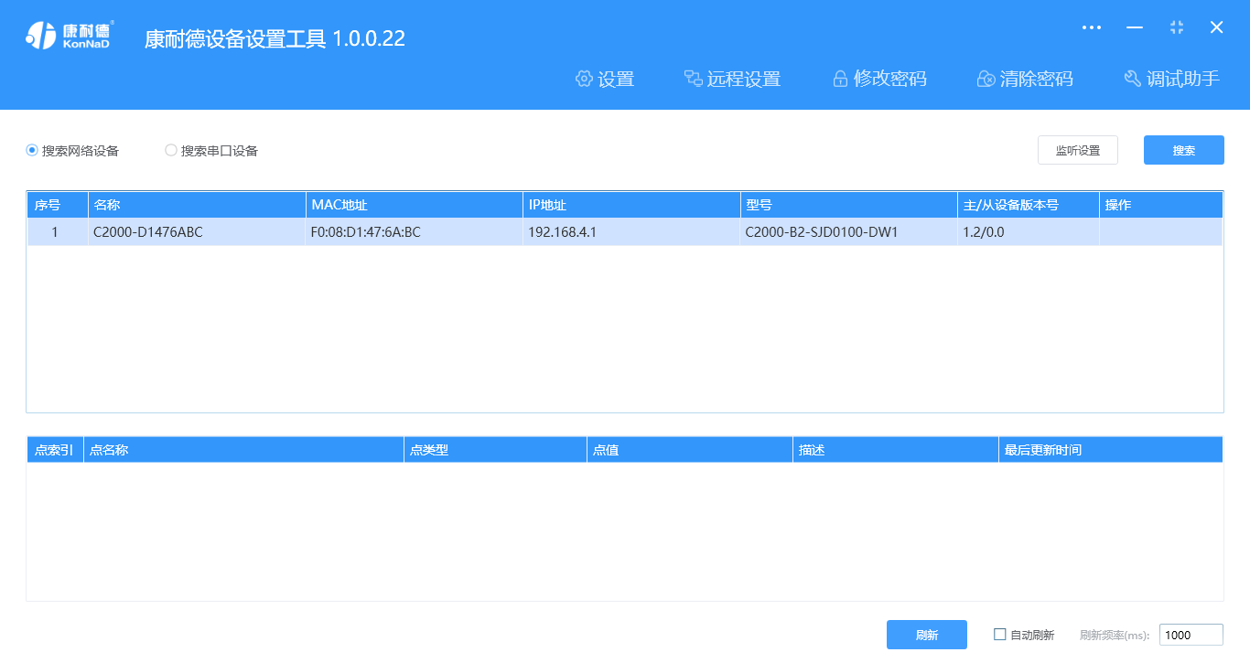Click the MAC地址 column header
Image resolution: width=1250 pixels, height=663 pixels.
415,205
